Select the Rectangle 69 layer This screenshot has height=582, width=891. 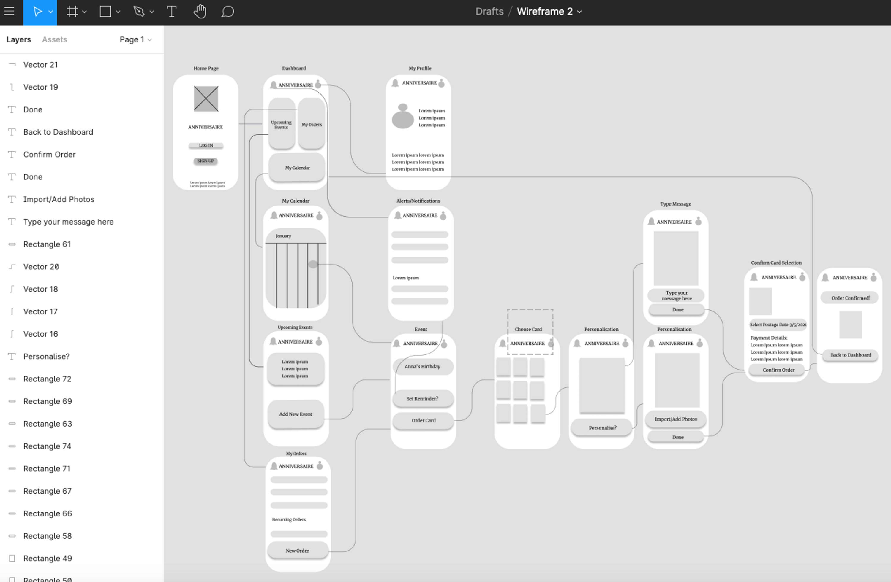pos(82,401)
